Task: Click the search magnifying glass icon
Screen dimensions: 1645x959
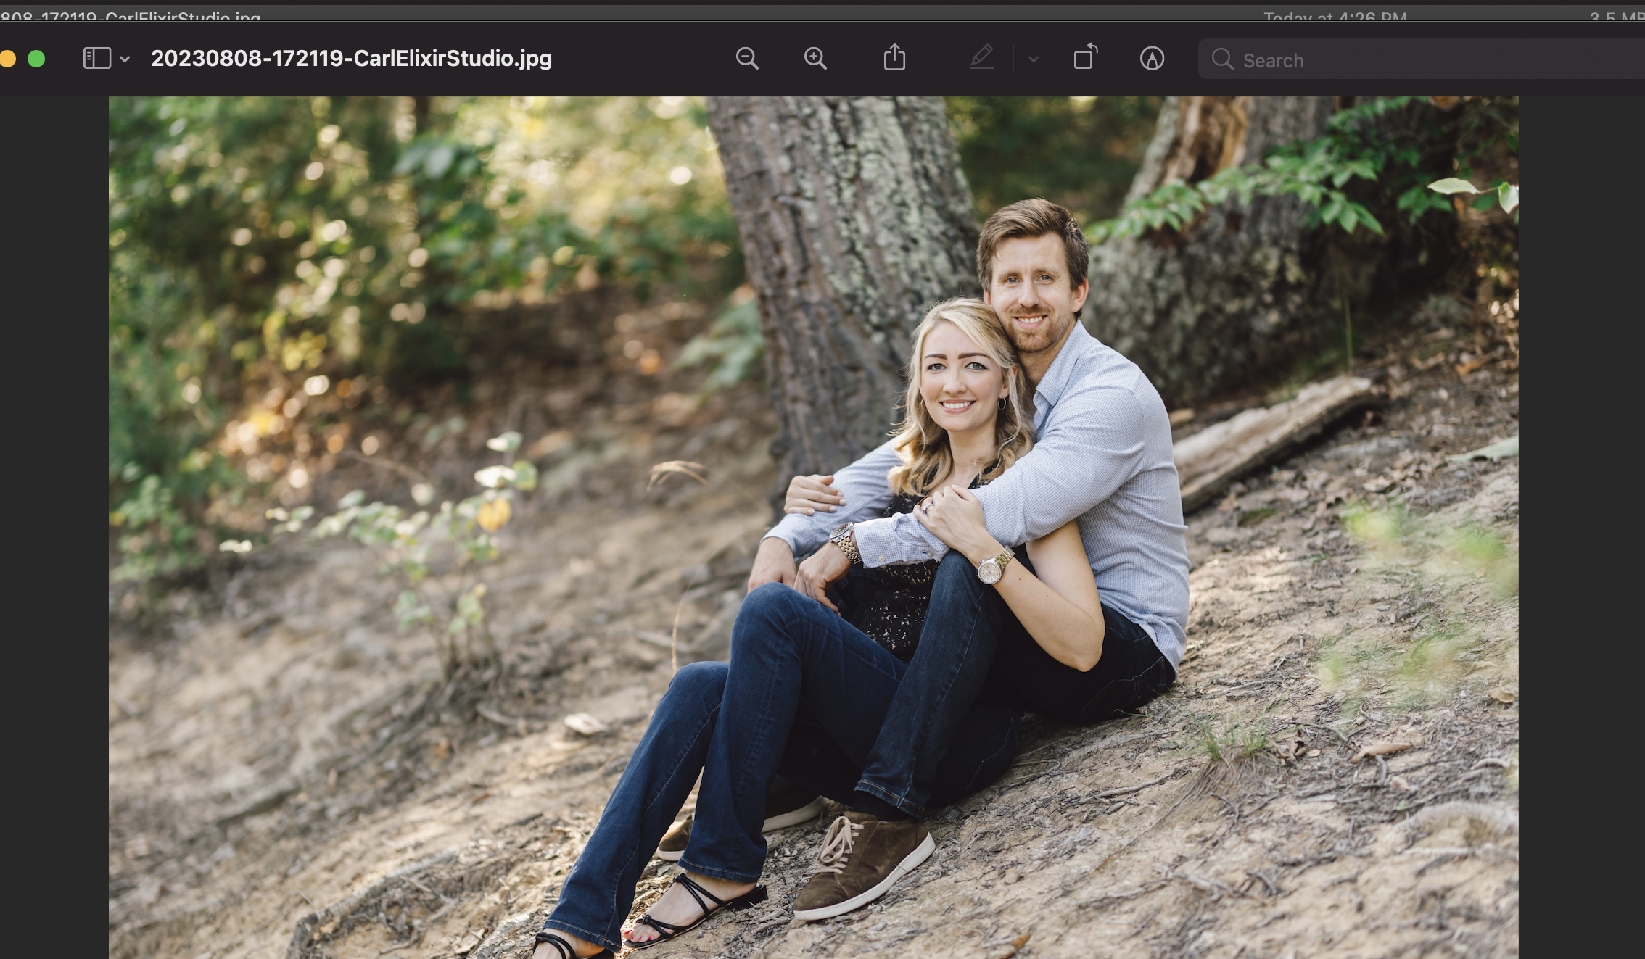Action: click(1222, 59)
